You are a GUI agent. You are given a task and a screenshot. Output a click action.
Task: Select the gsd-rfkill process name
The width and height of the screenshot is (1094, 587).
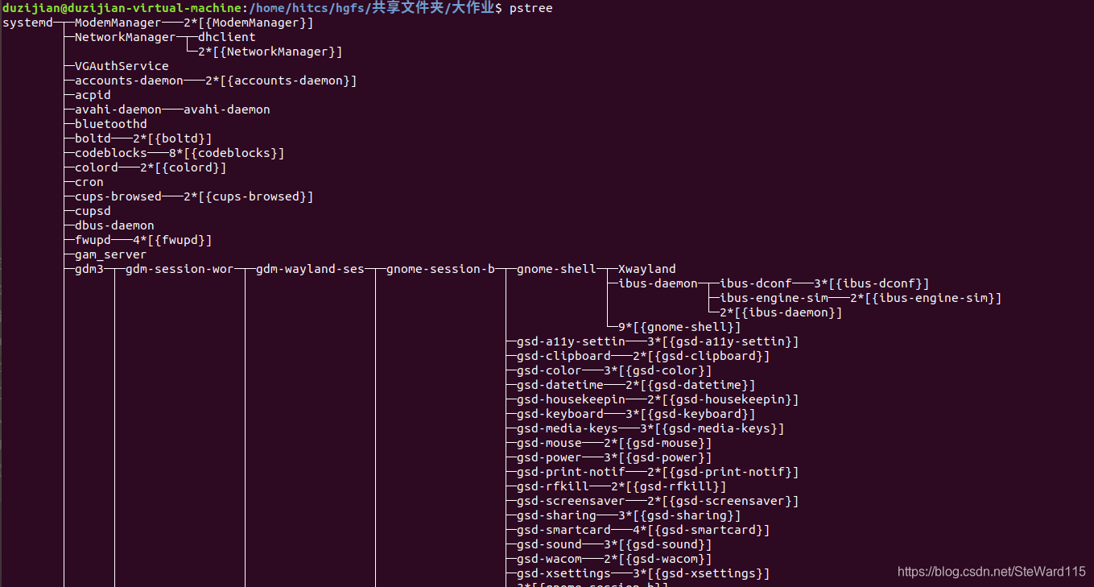point(553,486)
